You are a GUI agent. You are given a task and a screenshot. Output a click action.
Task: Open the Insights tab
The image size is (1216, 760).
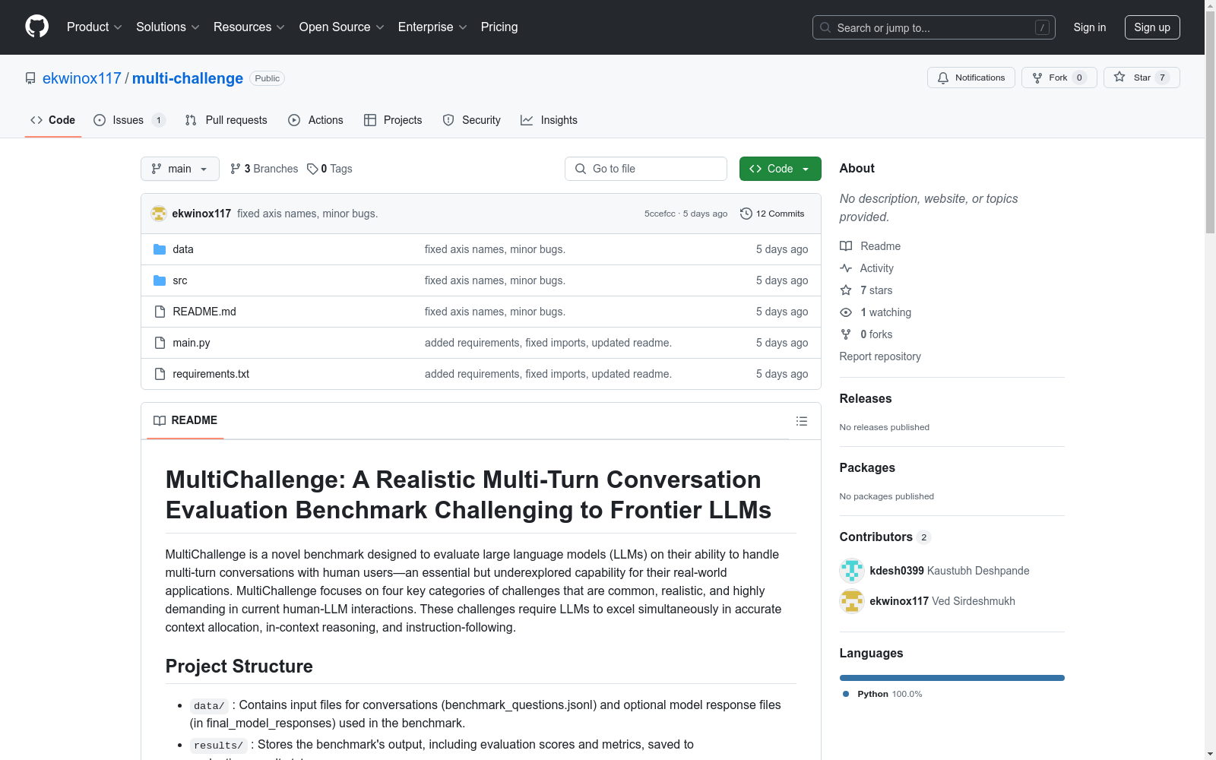coord(549,120)
